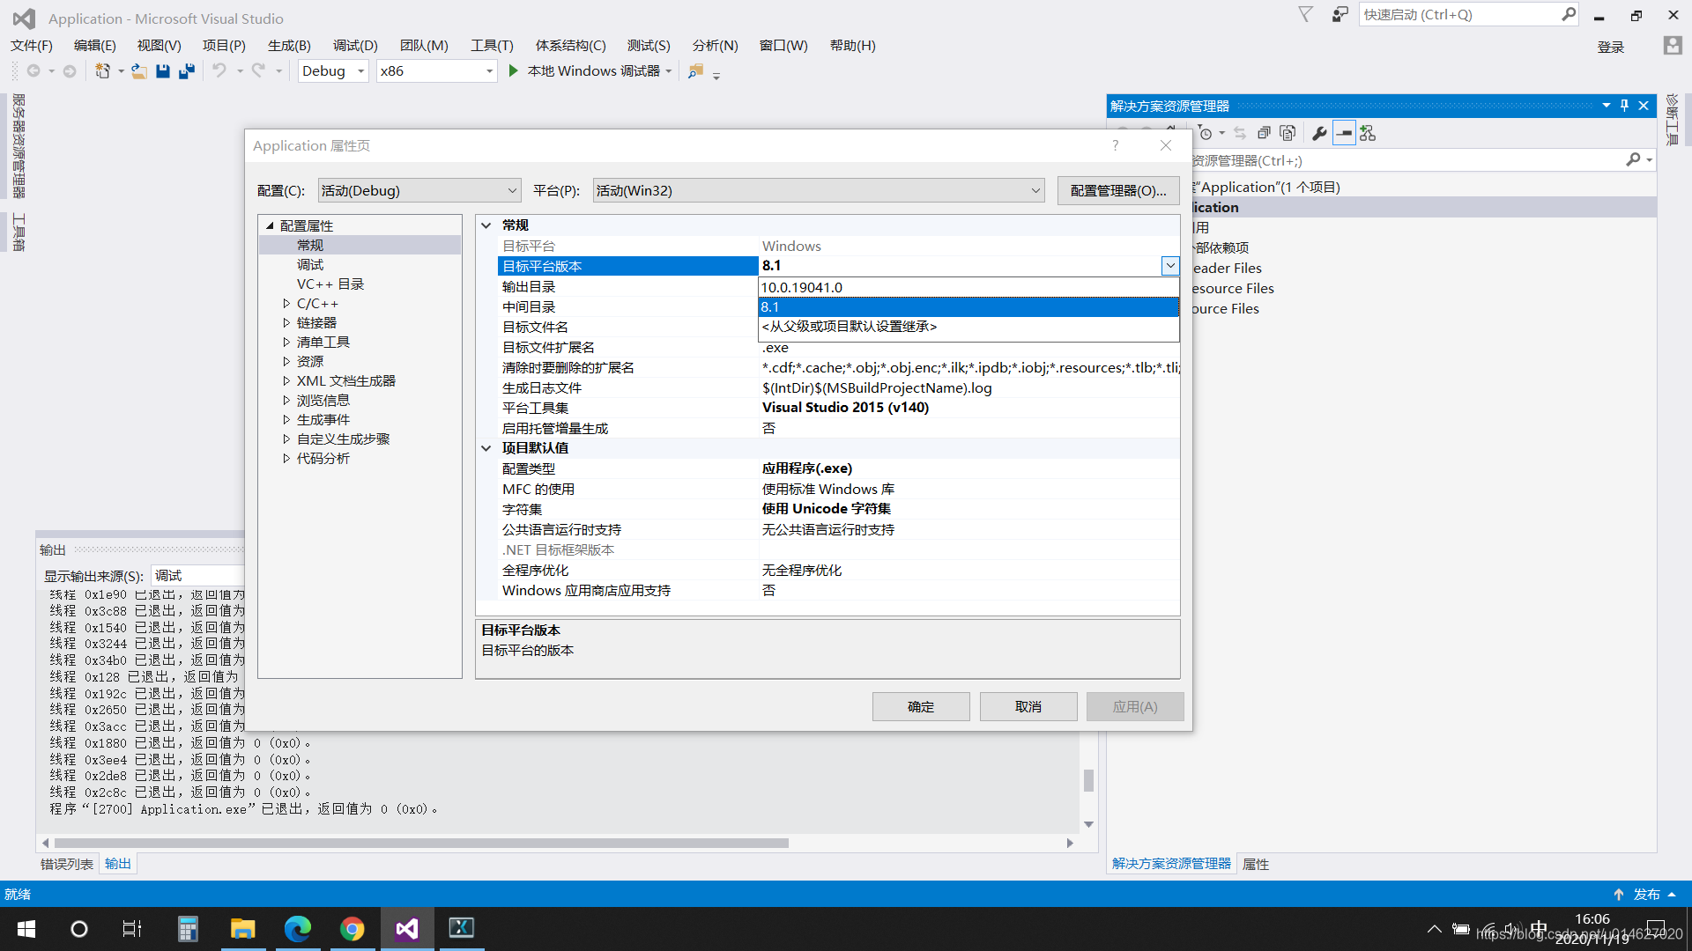
Task: Pin the Solution Explorer panel
Action: tap(1624, 106)
